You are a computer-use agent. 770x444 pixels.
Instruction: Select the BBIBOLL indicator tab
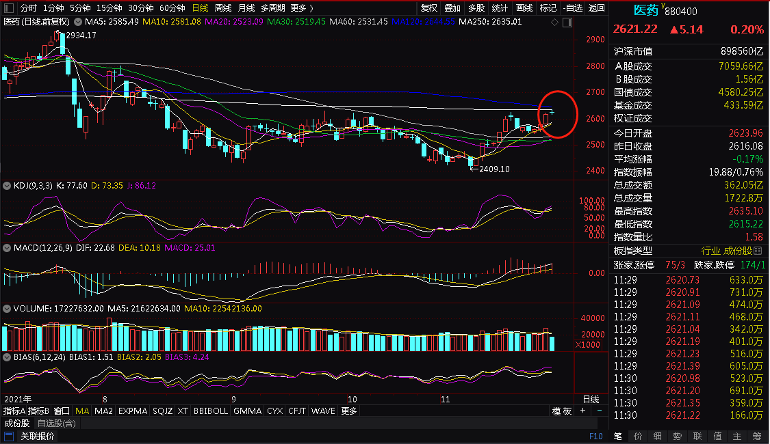point(211,411)
